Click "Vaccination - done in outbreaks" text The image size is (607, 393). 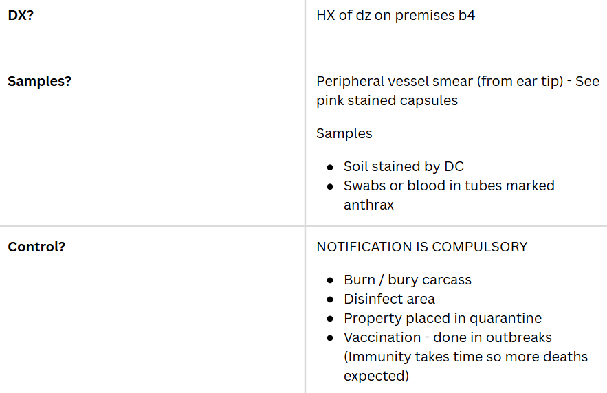click(x=448, y=337)
